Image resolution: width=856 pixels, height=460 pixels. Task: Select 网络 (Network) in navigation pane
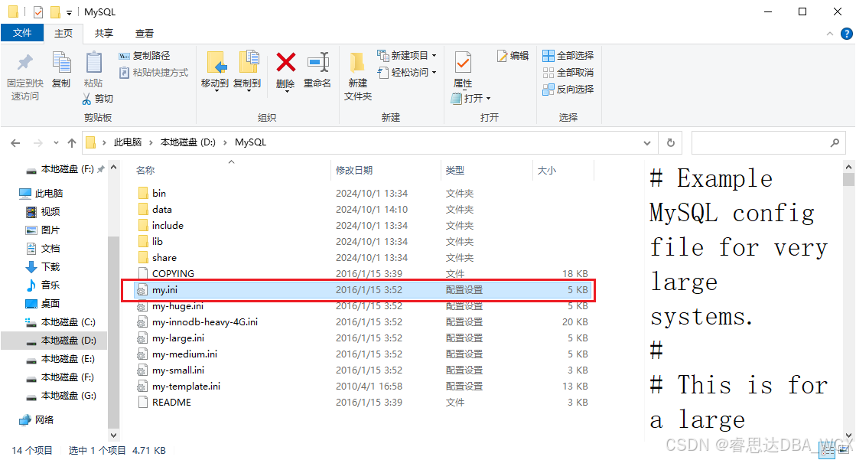tap(37, 419)
